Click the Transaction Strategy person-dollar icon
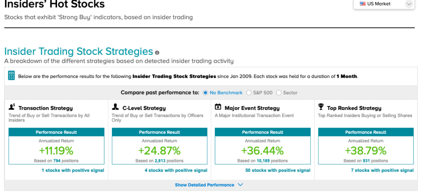The height and width of the screenshot is (195, 429). [x=12, y=107]
